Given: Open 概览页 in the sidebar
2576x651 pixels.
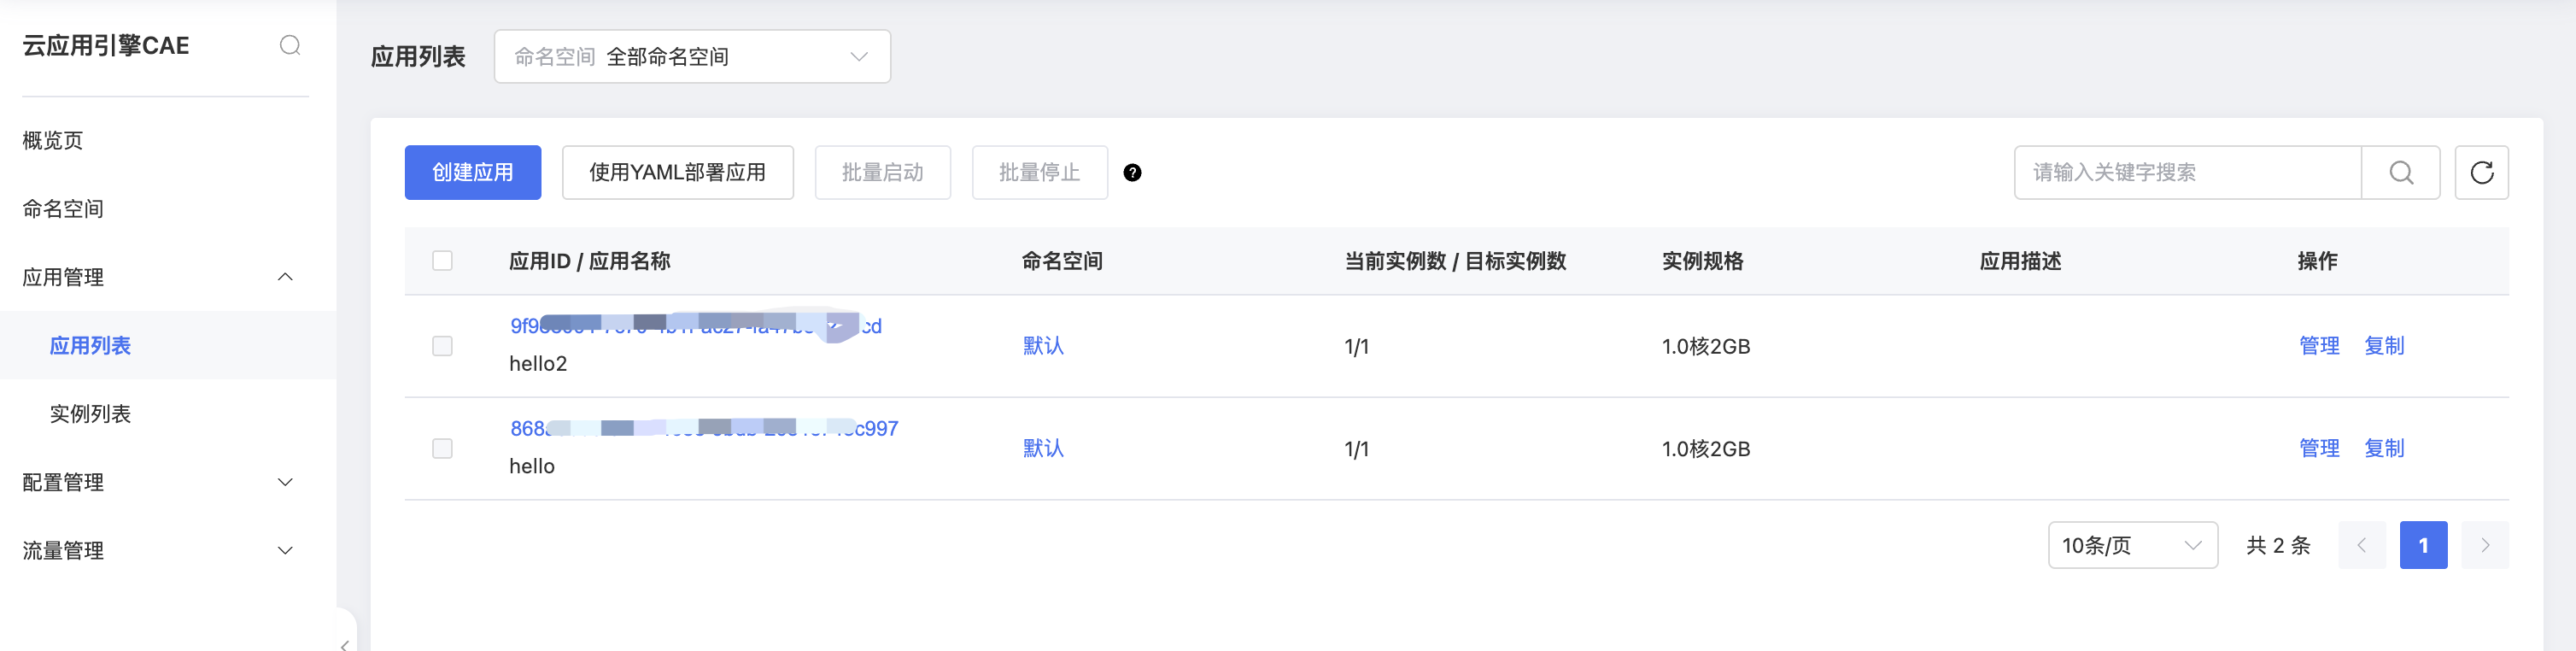Looking at the screenshot, I should coord(53,140).
